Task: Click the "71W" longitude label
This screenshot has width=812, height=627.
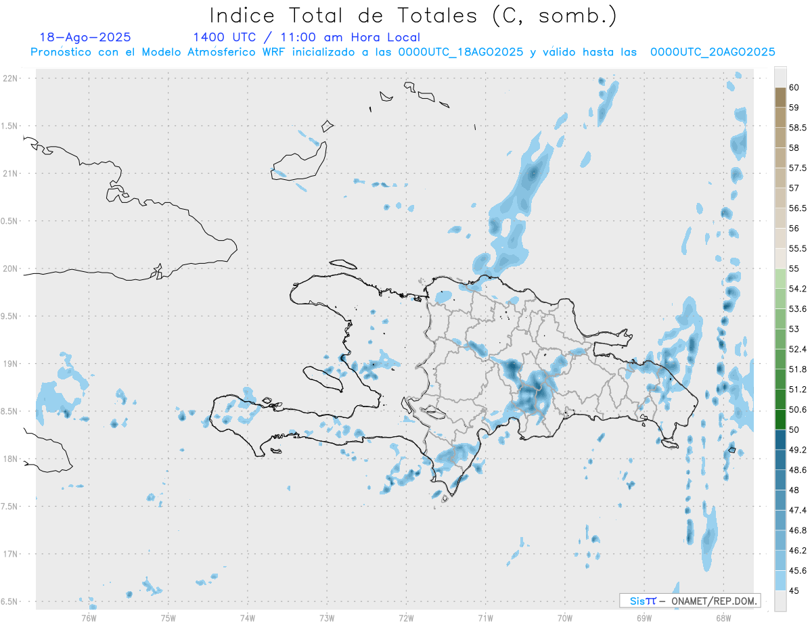Action: [x=485, y=618]
